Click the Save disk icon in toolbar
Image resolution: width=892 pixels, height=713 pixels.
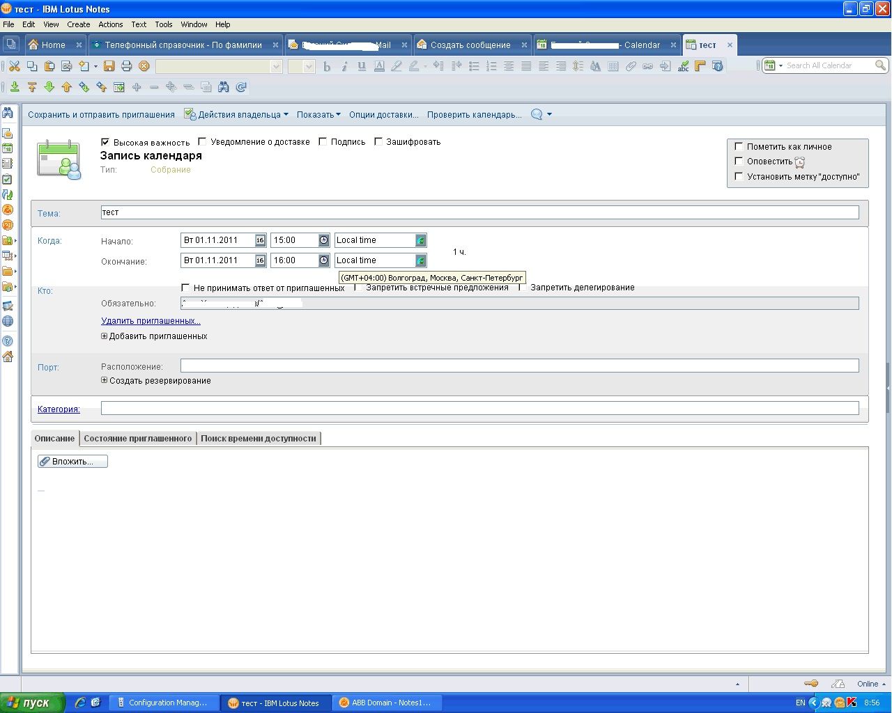coord(109,66)
